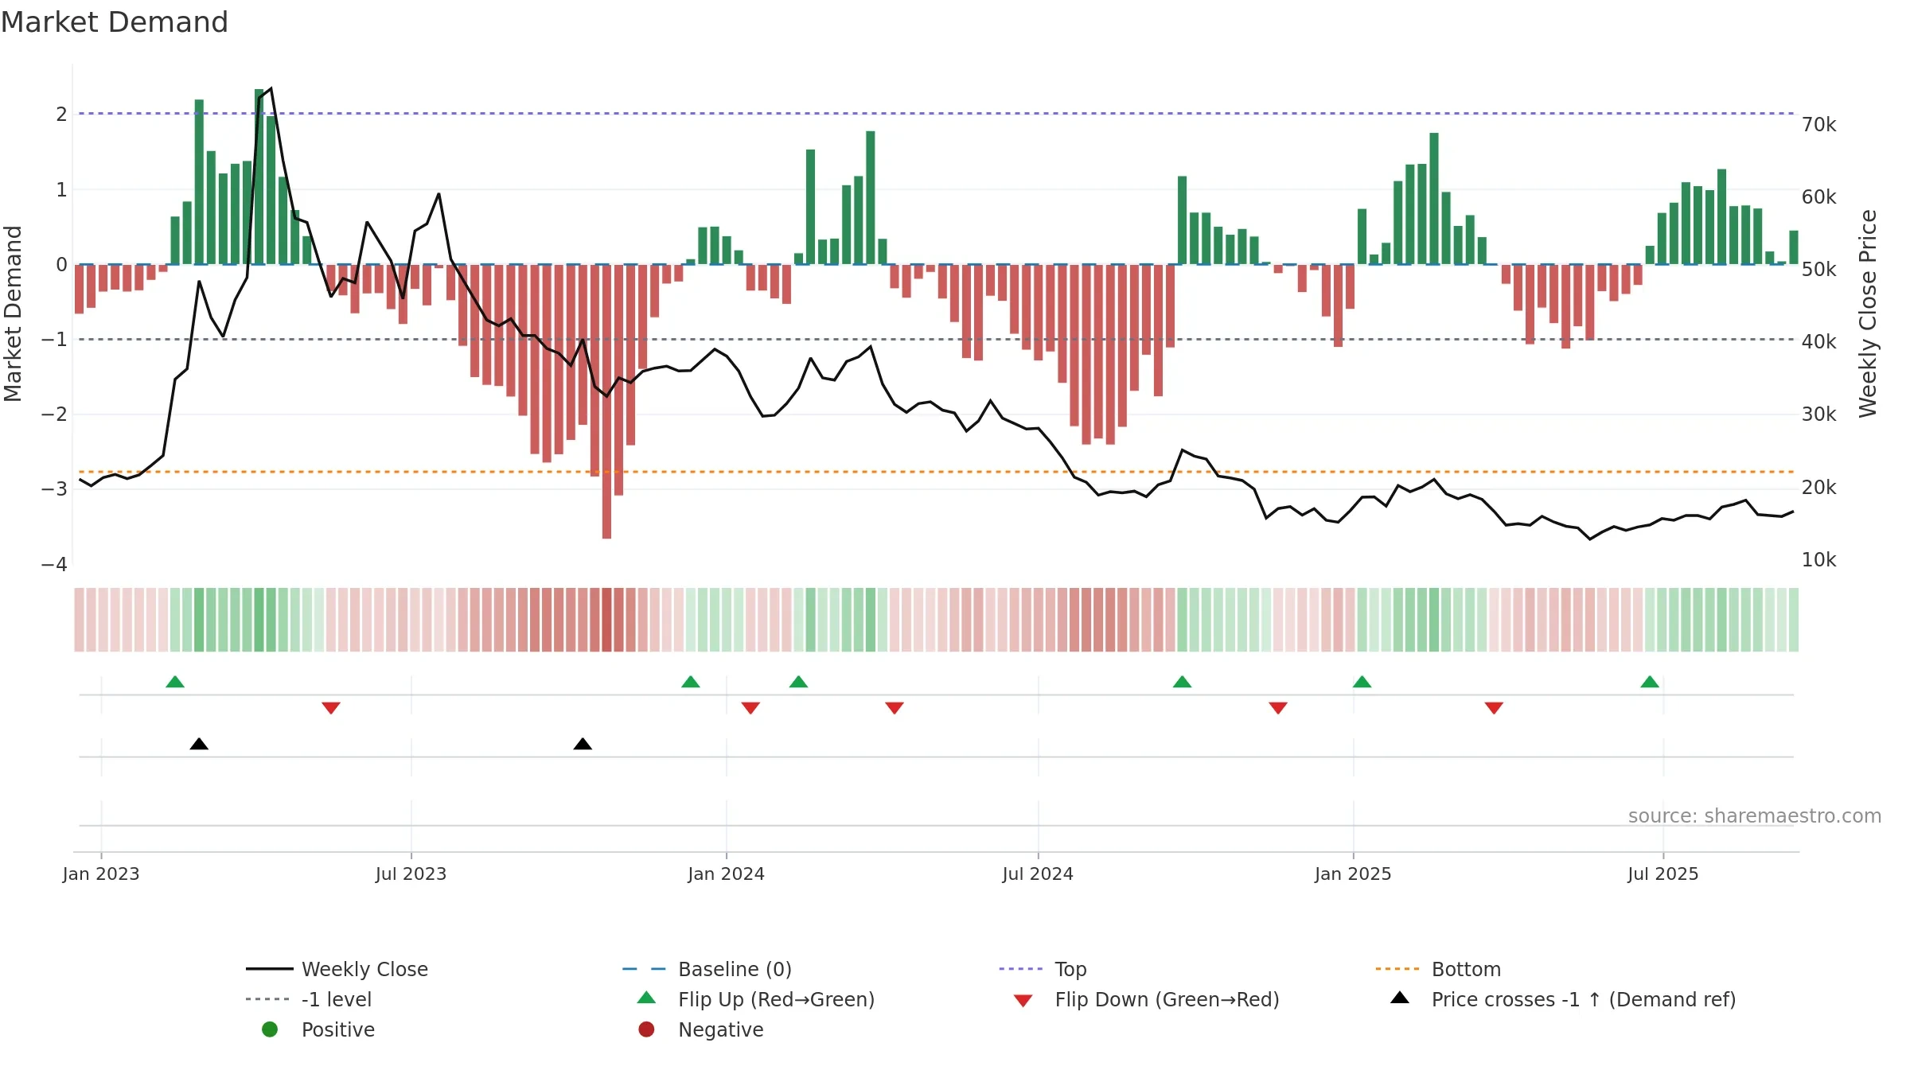1910x1074 pixels.
Task: Click the tallest green demand bar in April 2023
Action: tap(259, 177)
